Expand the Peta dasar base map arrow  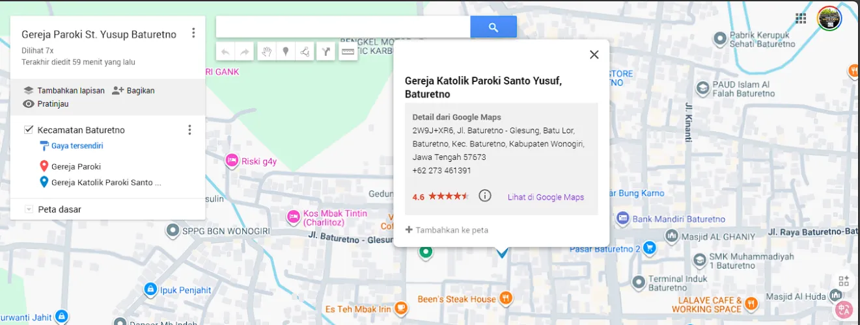point(29,209)
